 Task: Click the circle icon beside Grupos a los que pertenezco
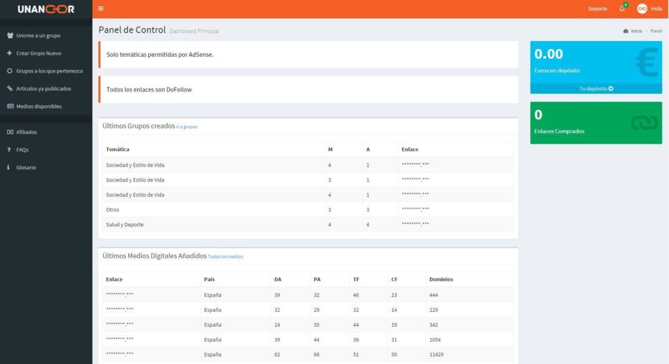[x=9, y=71]
